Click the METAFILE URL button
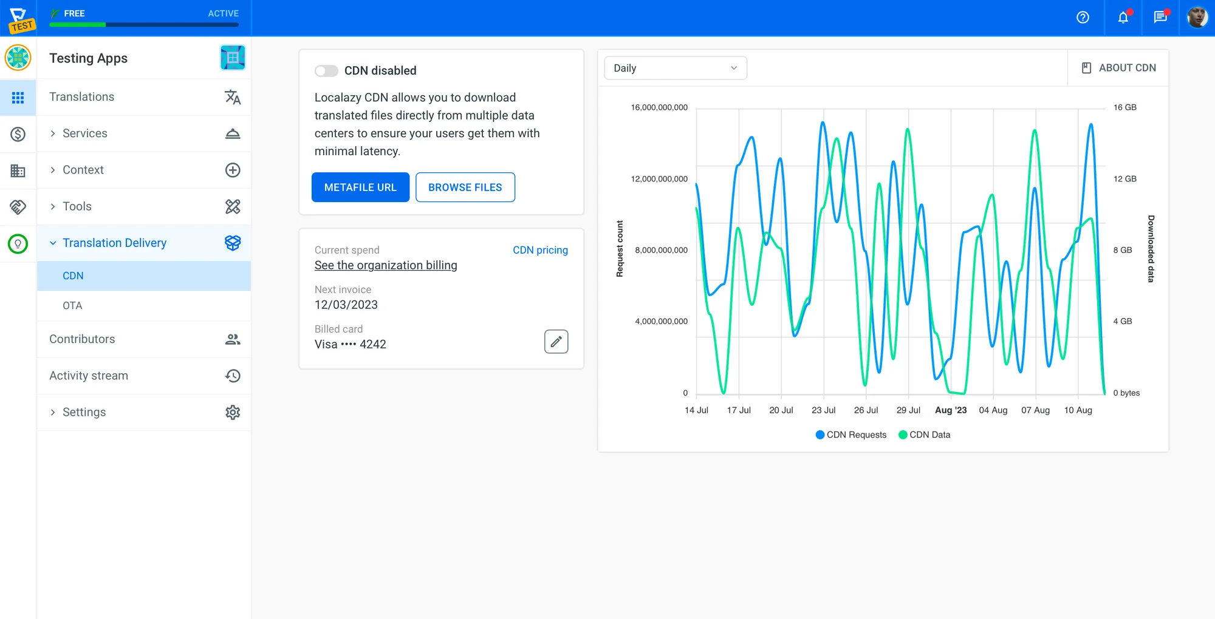Viewport: 1215px width, 619px height. [x=360, y=188]
